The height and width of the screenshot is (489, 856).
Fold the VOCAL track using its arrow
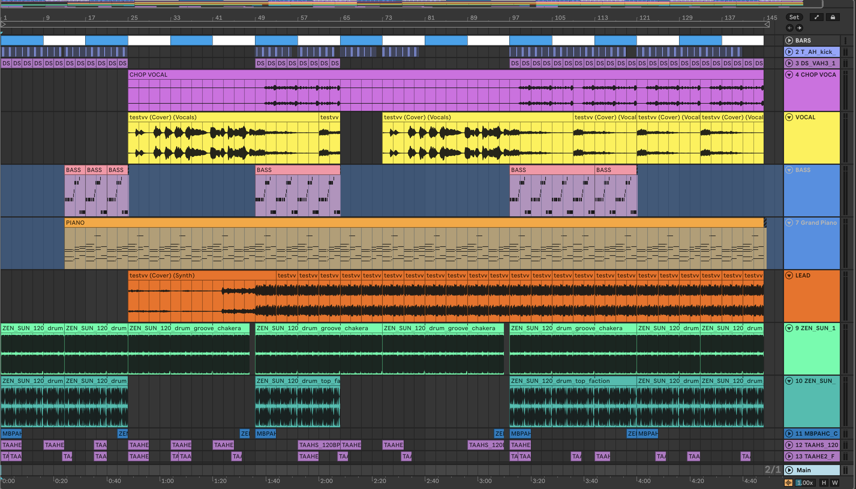click(x=789, y=117)
